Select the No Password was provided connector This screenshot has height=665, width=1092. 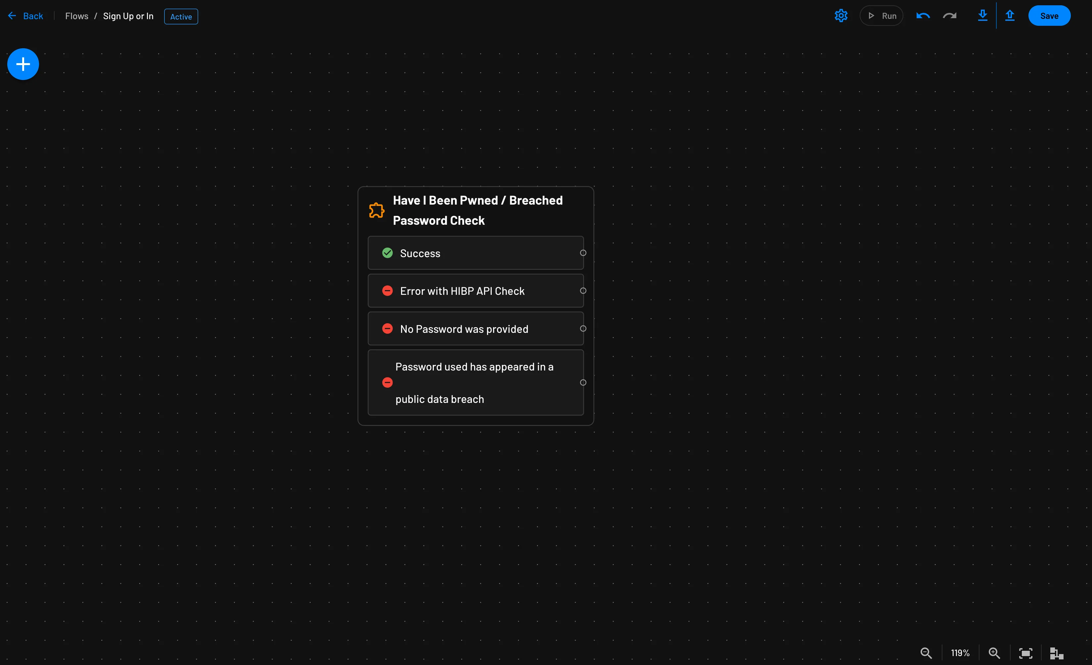click(x=583, y=329)
